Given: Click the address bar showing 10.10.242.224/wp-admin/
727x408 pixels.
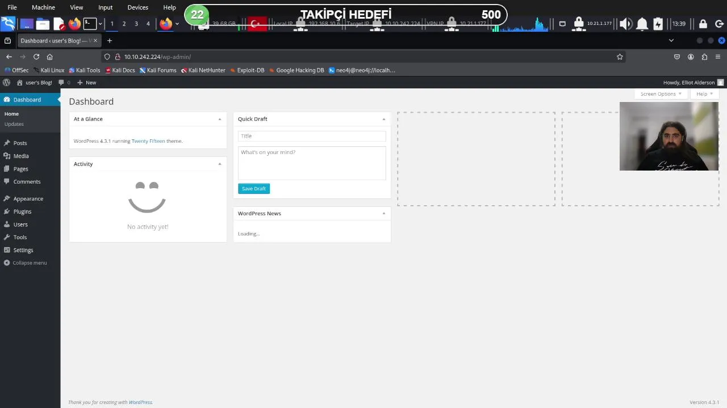Looking at the screenshot, I should click(x=363, y=57).
